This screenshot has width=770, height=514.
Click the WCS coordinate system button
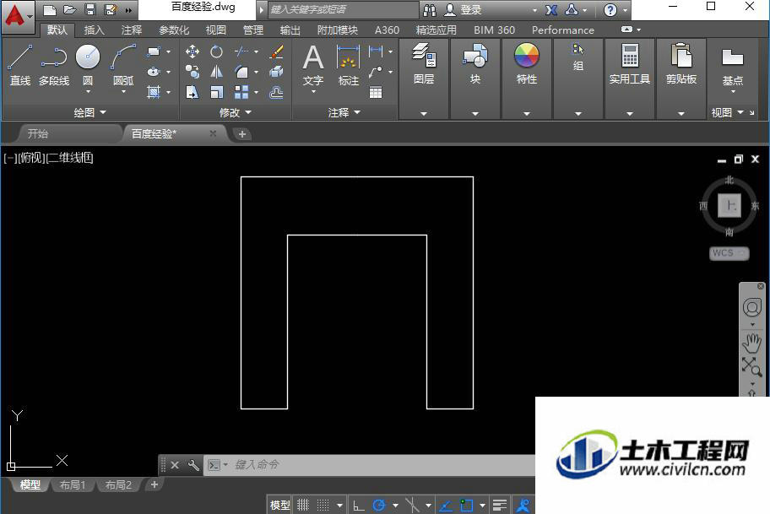point(729,253)
